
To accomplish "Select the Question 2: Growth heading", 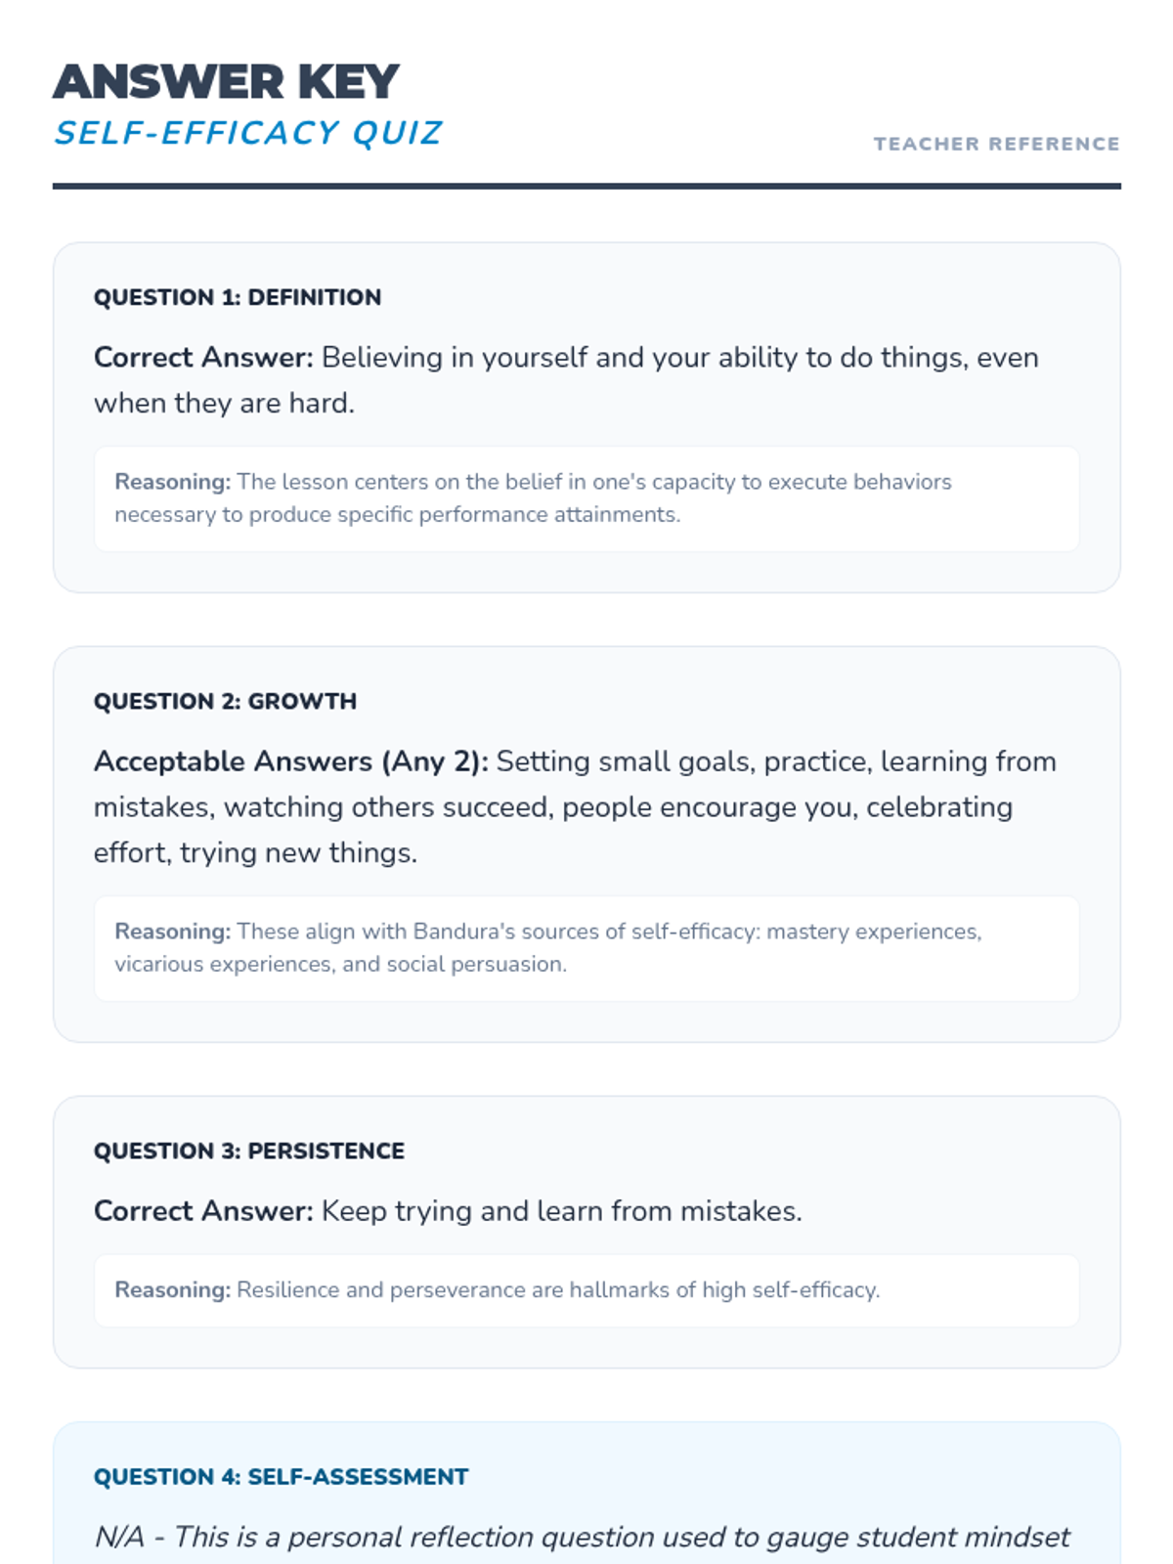I will tap(225, 701).
